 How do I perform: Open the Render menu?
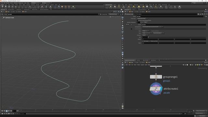8,3
